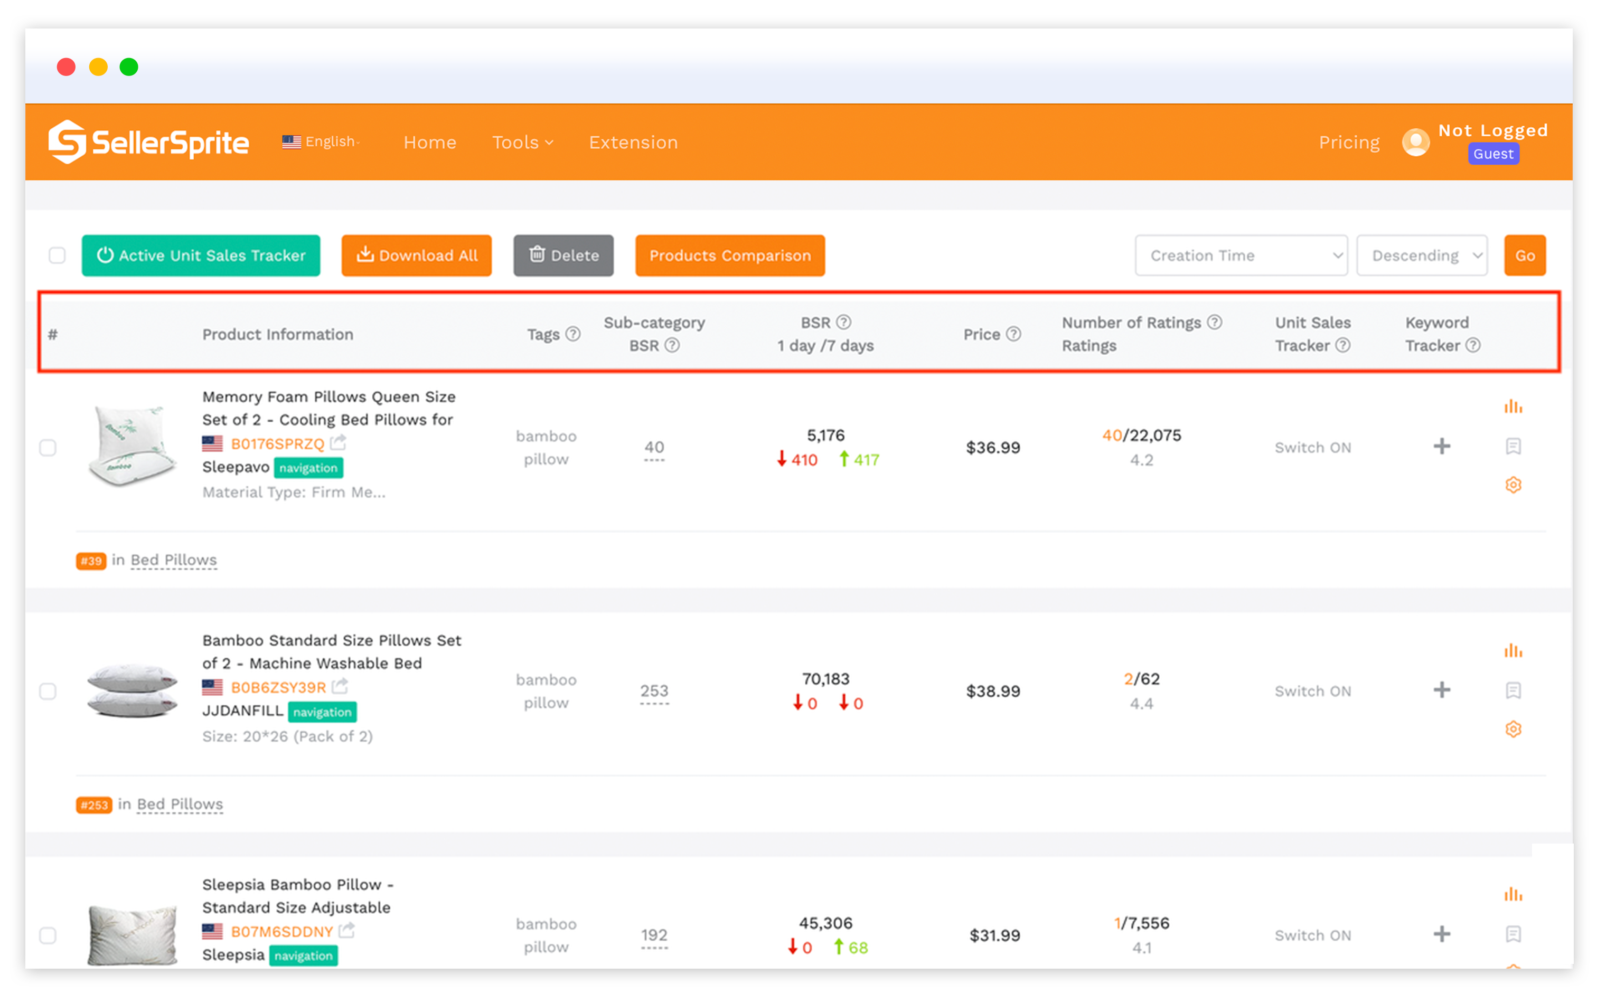
Task: Click the Sleepsia pillow thumbnail
Action: click(131, 934)
